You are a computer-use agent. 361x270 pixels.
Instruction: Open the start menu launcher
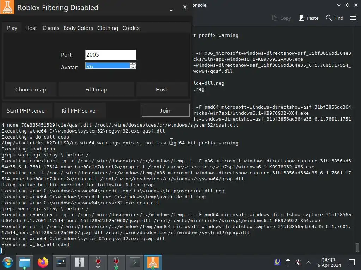pyautogui.click(x=8, y=262)
